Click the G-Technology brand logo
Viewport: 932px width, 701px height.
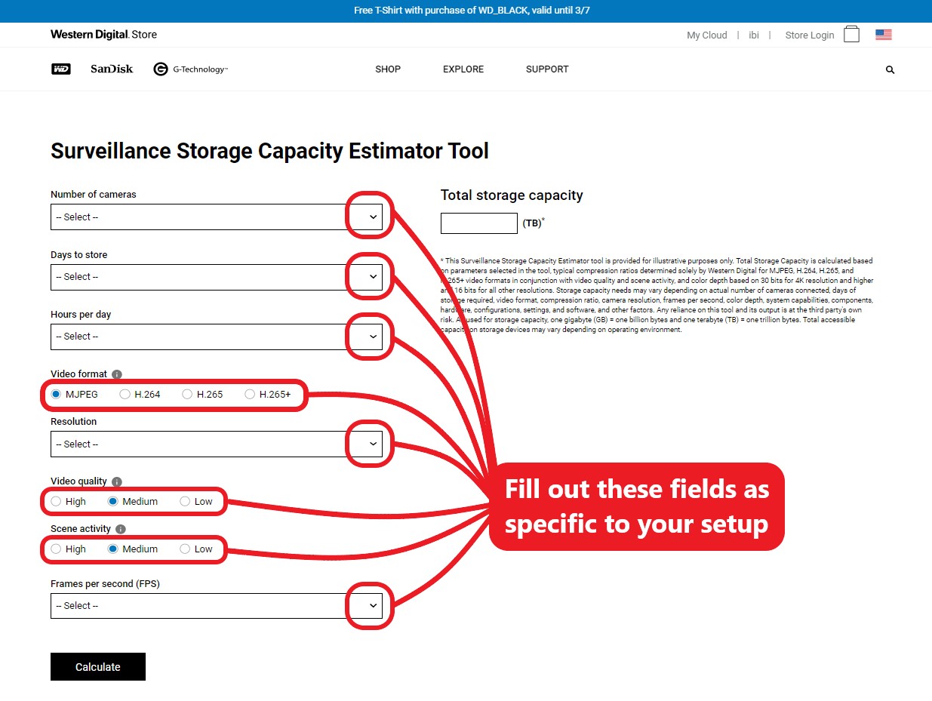tap(190, 69)
